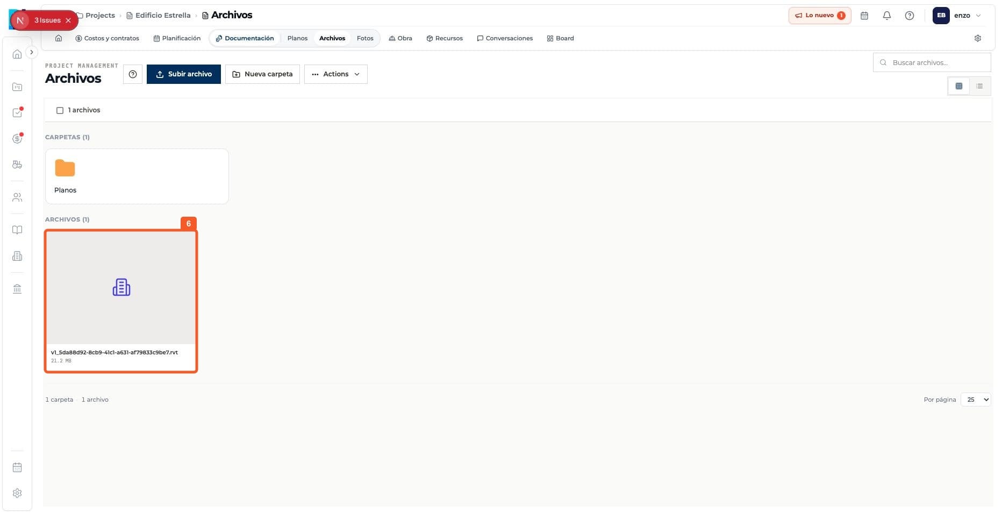
Task: Go to project home icon tab
Action: tap(59, 38)
